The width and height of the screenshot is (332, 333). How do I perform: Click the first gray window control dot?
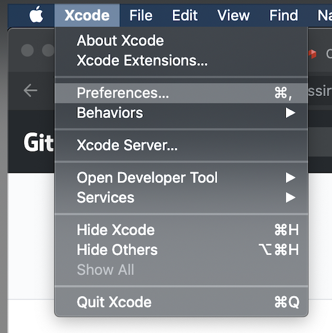point(27,51)
